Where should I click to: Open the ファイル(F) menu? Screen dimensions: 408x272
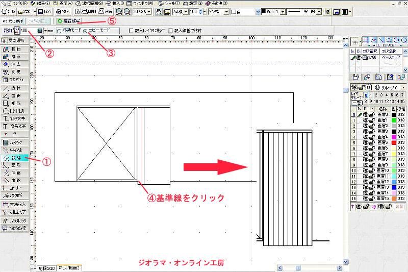[14, 3]
